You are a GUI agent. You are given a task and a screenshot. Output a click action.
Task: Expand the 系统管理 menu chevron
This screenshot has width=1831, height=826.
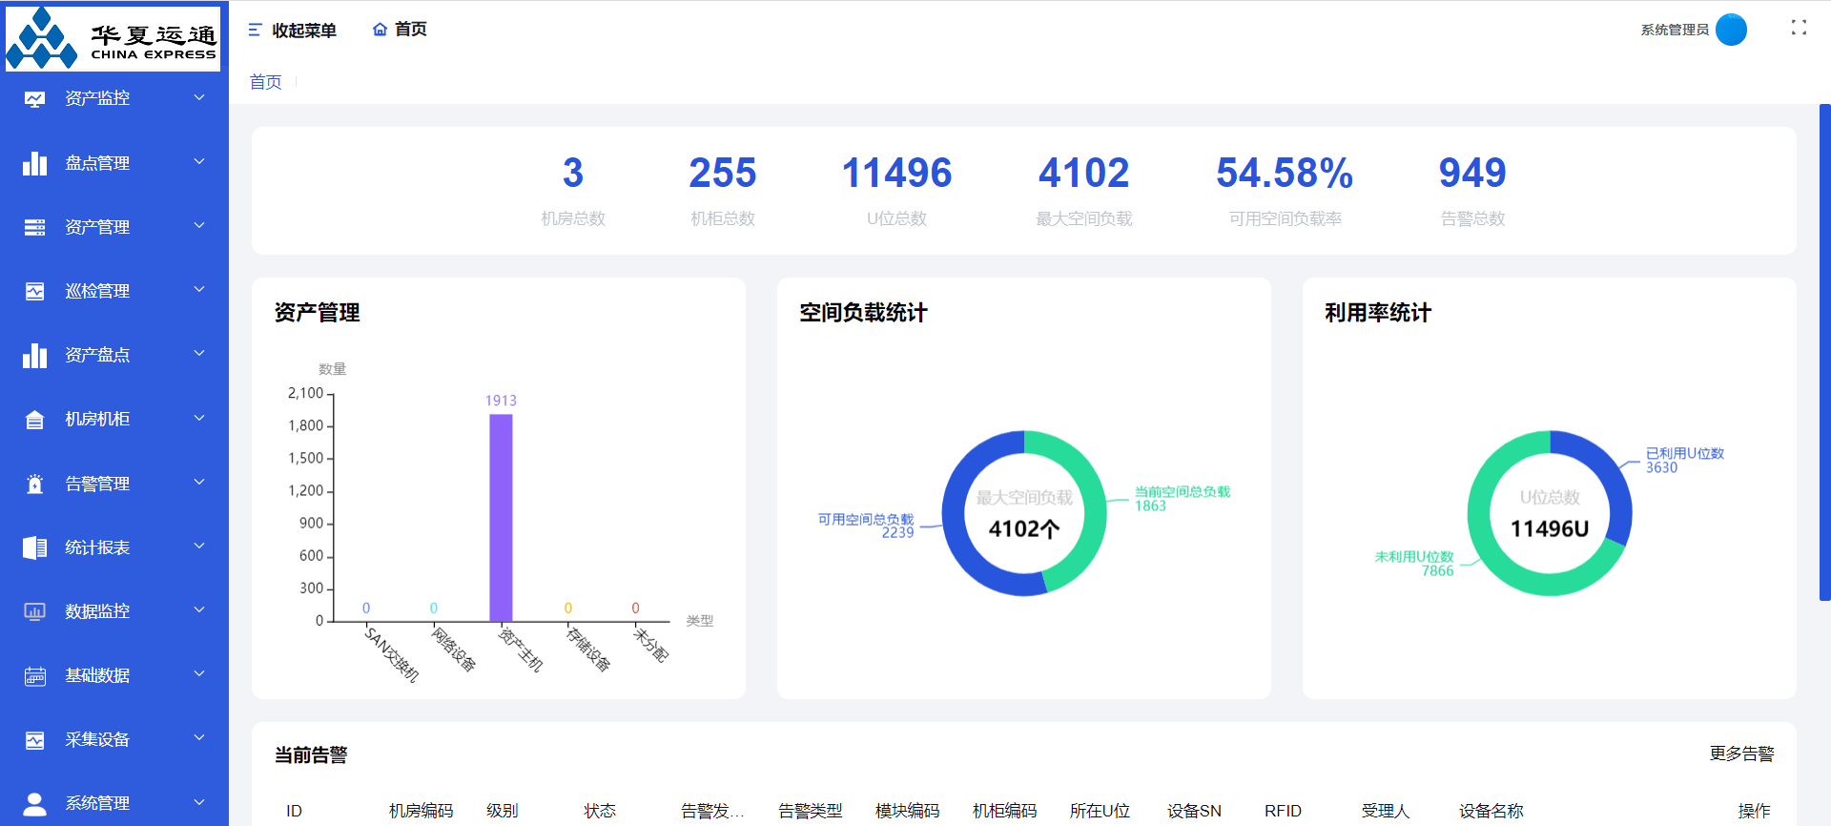[199, 802]
